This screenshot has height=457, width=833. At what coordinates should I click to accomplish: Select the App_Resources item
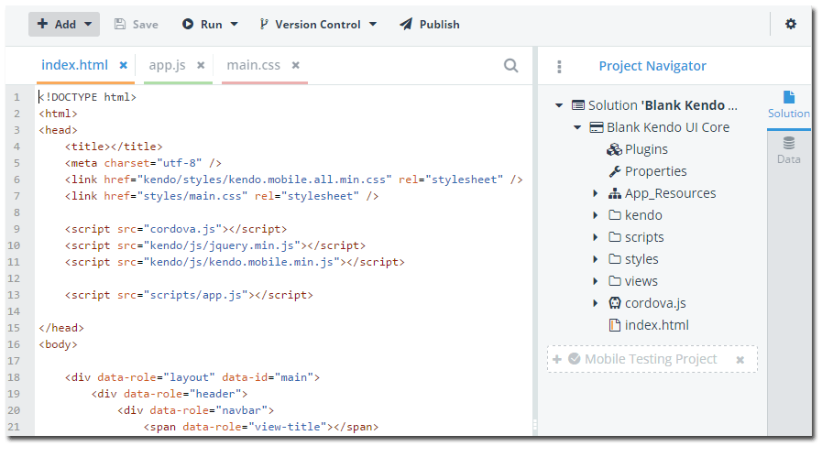pos(671,193)
